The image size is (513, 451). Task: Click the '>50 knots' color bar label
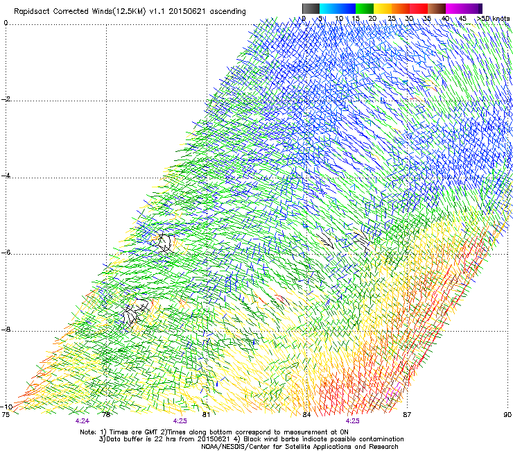point(493,19)
